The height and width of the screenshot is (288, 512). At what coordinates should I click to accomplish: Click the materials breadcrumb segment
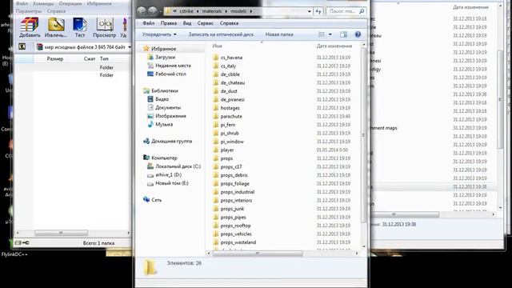coord(211,11)
